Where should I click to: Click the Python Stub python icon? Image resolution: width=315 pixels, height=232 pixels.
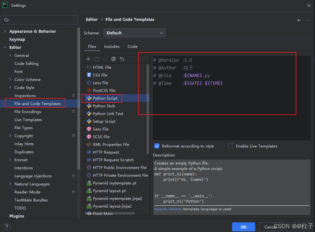[89, 106]
